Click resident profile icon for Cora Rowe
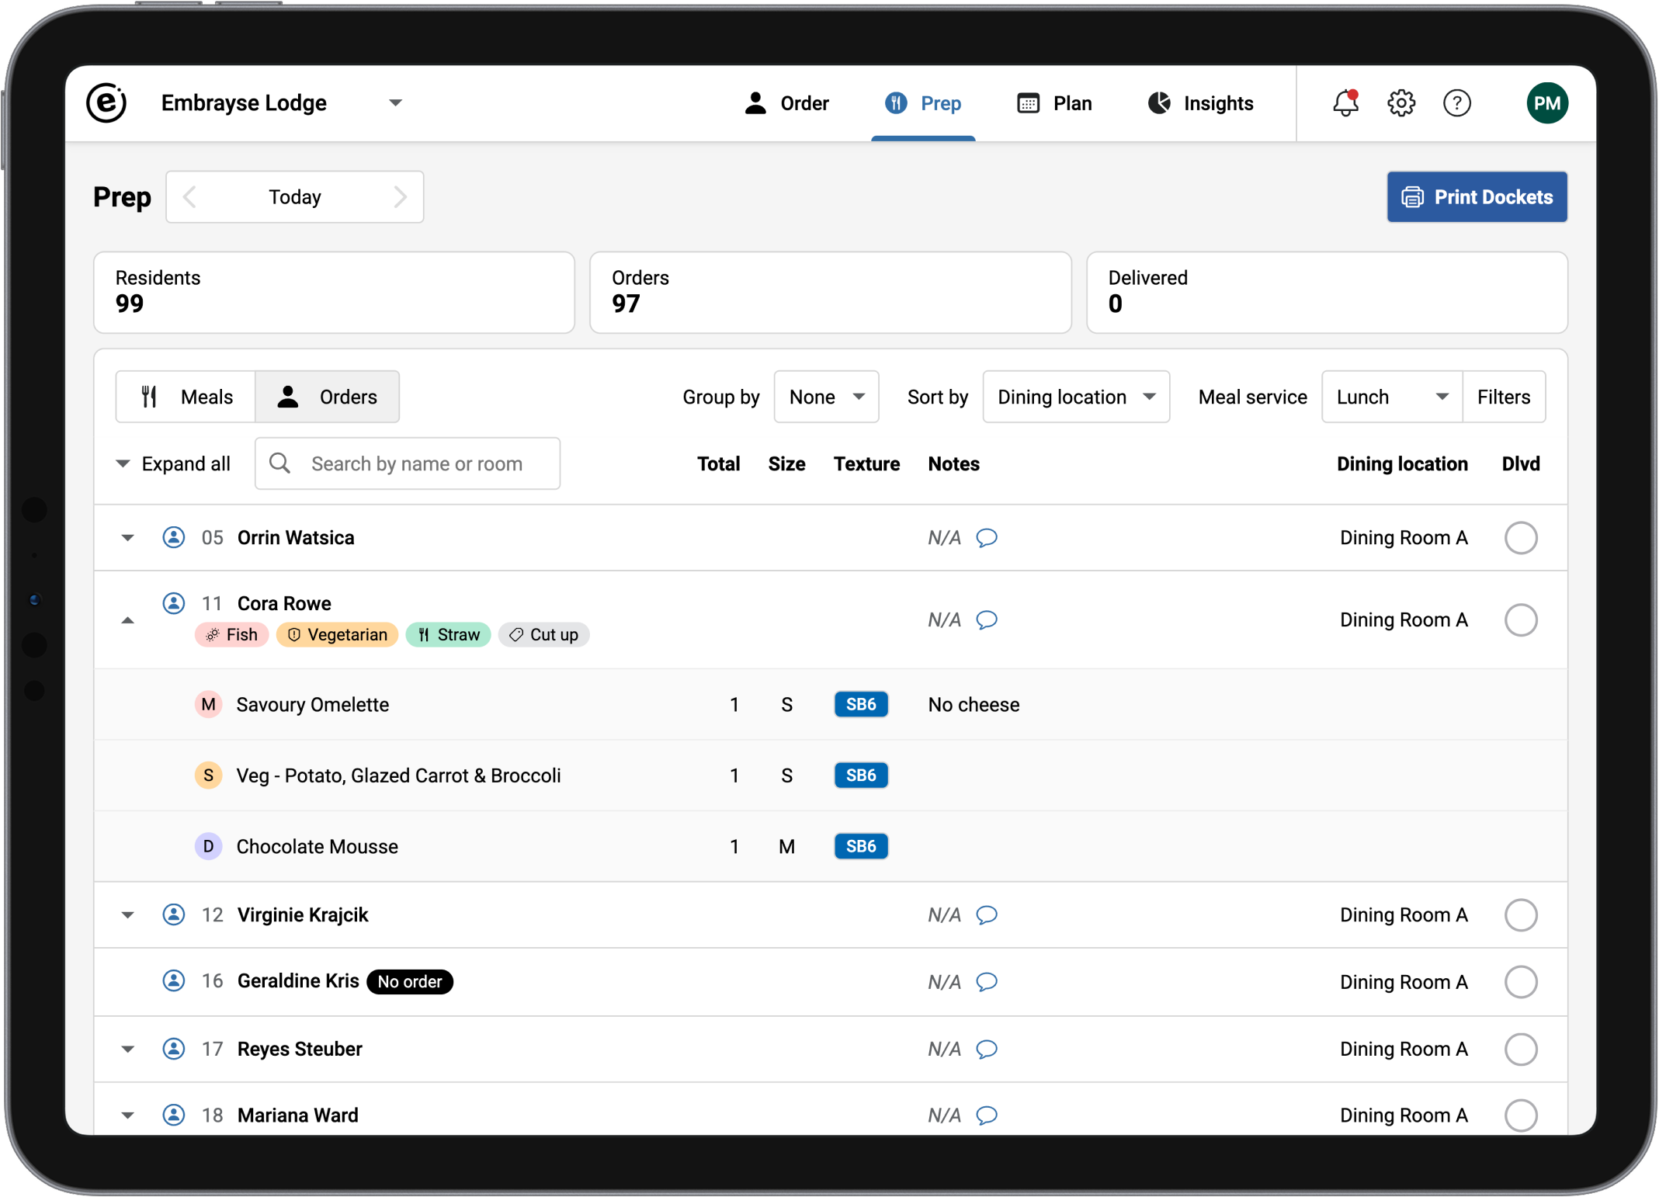This screenshot has height=1197, width=1659. pos(174,603)
